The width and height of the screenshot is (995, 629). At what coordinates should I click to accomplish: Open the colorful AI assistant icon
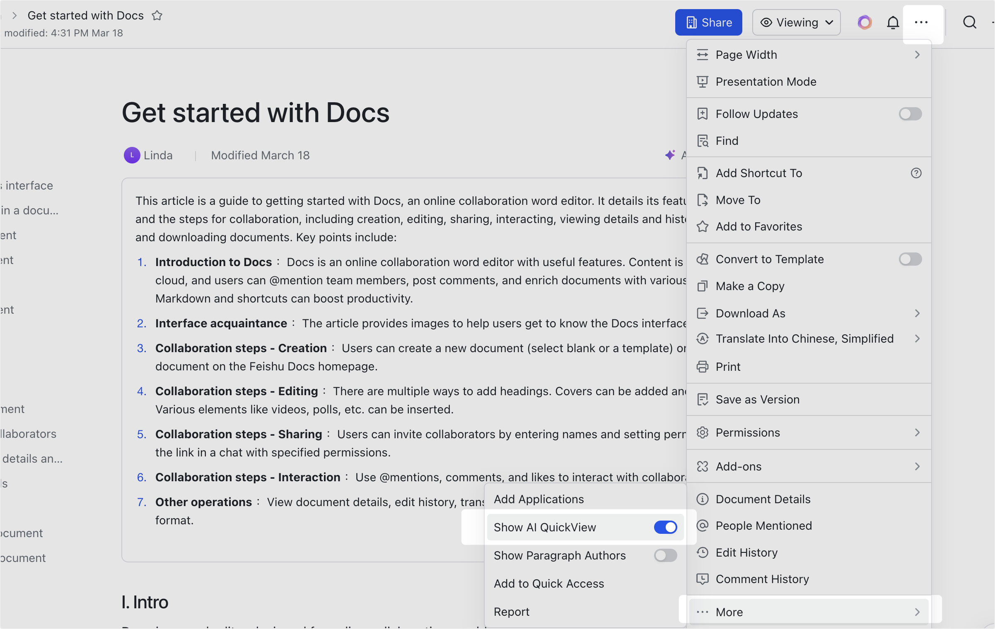tap(865, 22)
